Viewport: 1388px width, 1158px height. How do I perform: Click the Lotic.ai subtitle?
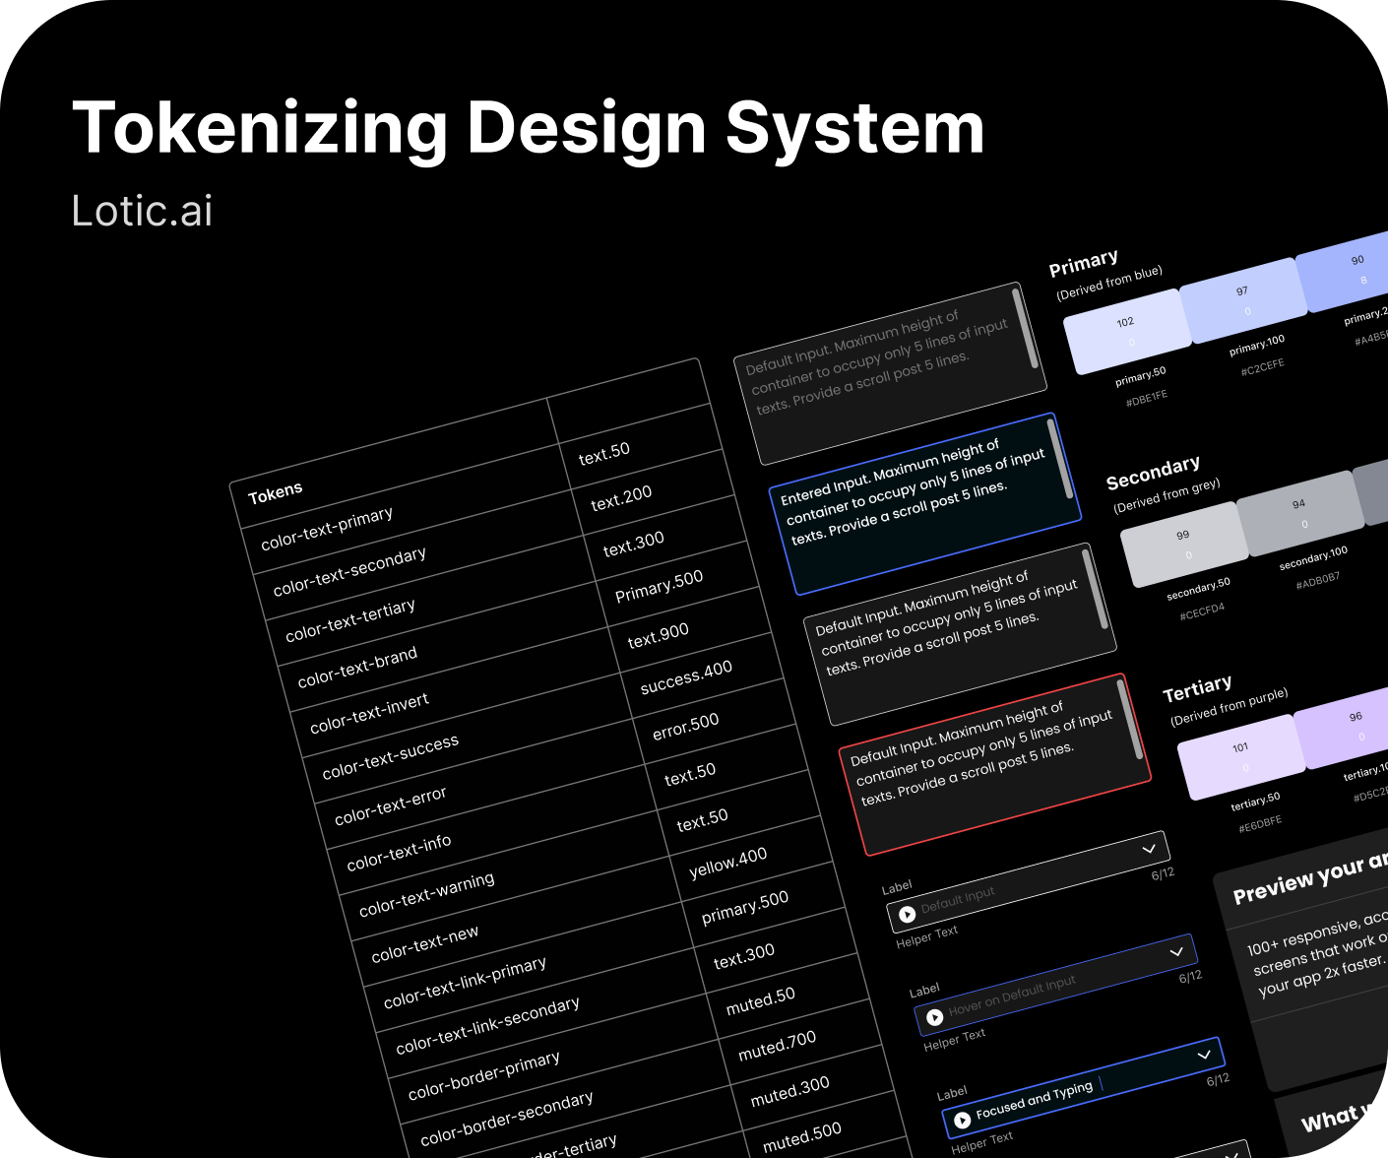click(x=142, y=211)
